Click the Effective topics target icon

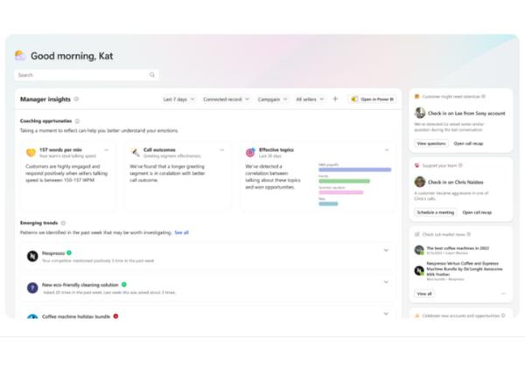coord(250,152)
